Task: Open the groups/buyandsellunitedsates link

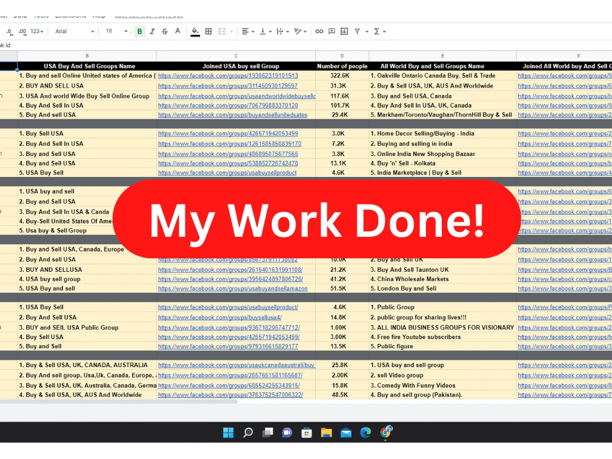Action: 233,115
